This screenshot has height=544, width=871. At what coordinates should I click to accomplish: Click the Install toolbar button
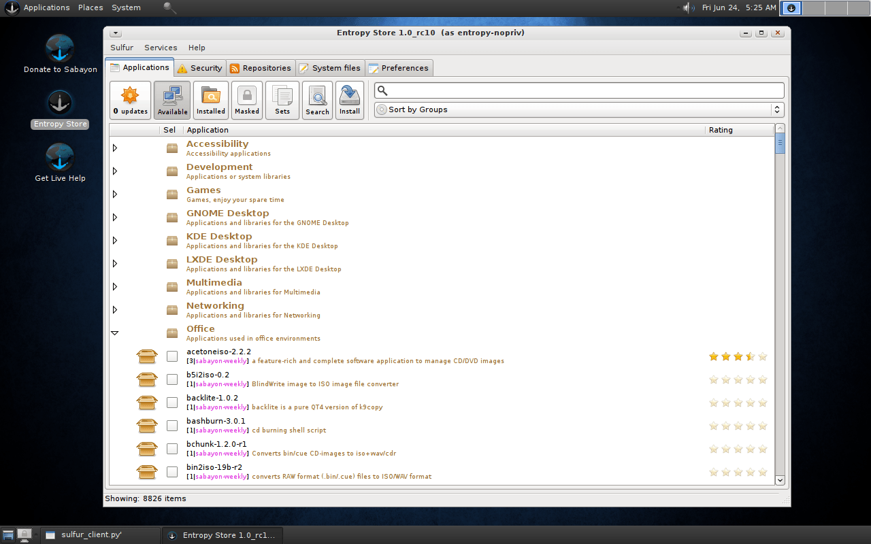[350, 101]
